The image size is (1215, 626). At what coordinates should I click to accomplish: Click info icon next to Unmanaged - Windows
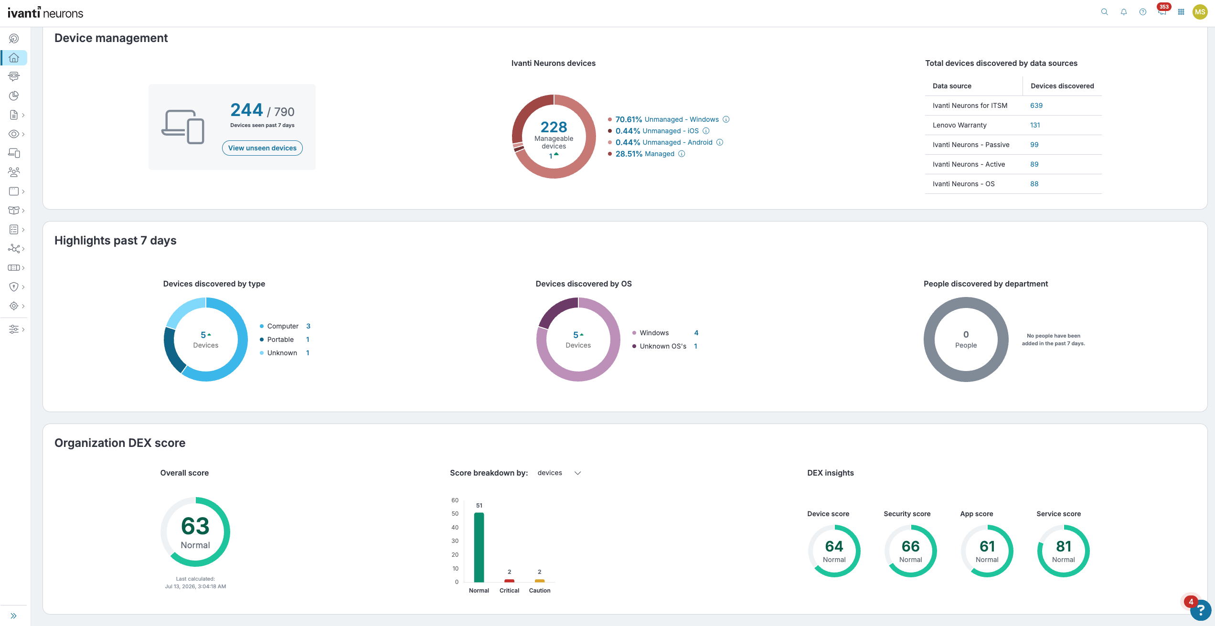coord(726,119)
